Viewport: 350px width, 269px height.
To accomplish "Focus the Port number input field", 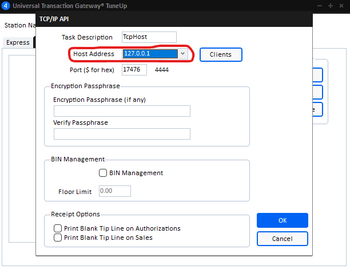I will (x=134, y=70).
